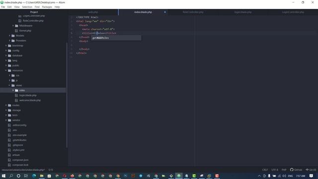Switch to the RoleController.php tab
Screen dimensions: 318x179
[193, 12]
